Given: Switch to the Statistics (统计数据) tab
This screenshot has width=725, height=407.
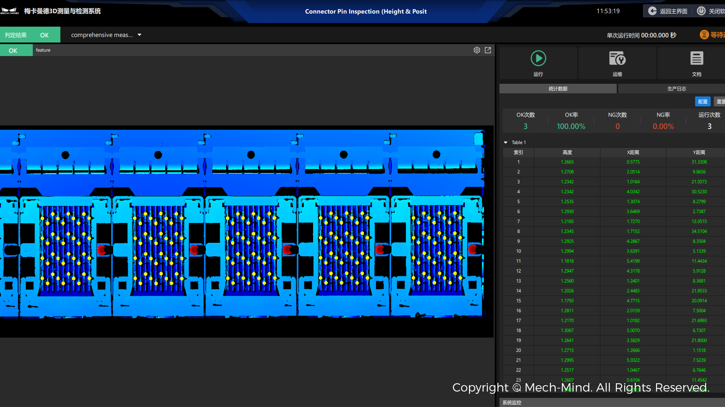Looking at the screenshot, I should pyautogui.click(x=558, y=89).
